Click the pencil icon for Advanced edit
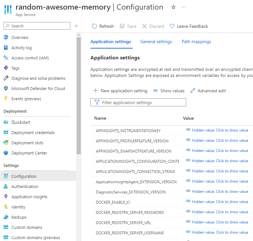Screen dimensions: 253x241 tap(193, 90)
